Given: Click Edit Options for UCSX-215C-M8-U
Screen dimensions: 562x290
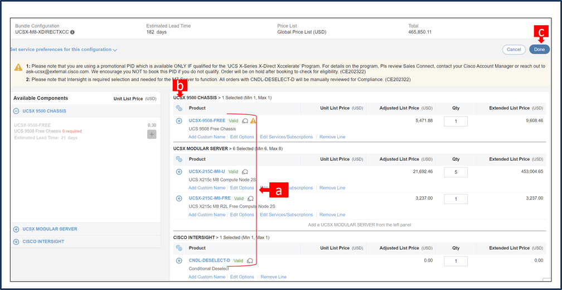Looking at the screenshot, I should click(x=242, y=188).
